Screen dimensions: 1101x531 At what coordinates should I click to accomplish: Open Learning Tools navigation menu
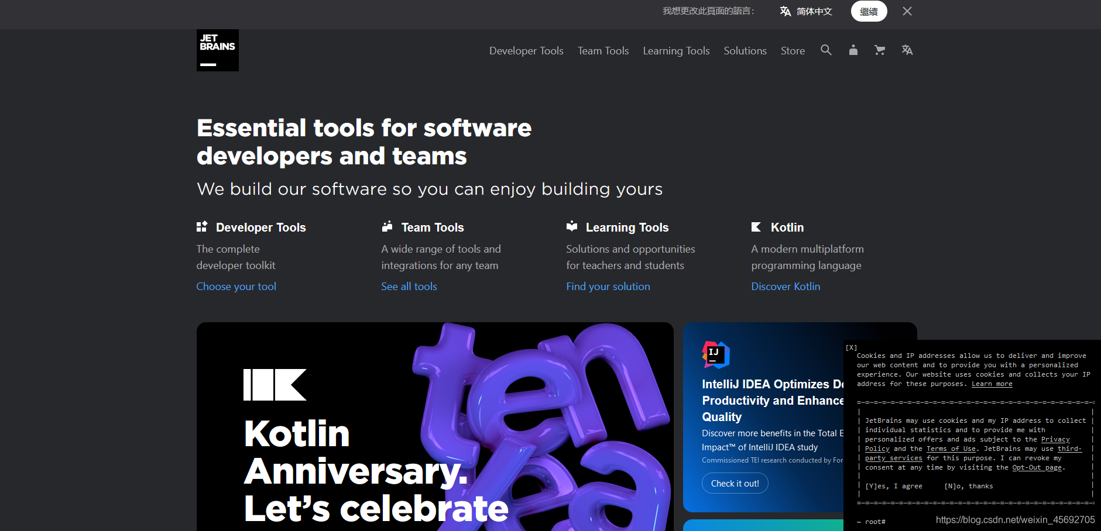676,51
